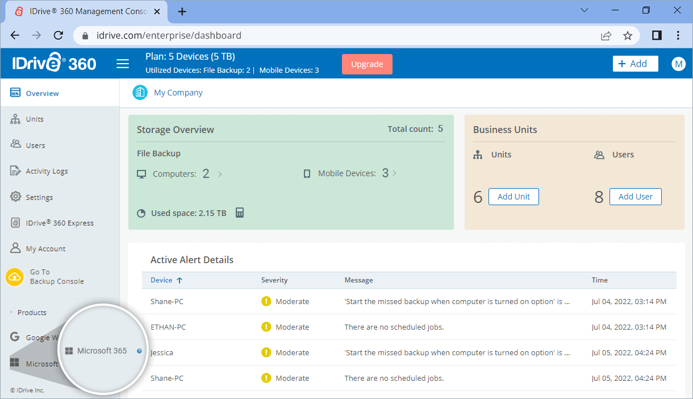Open the user profile avatar M
693x399 pixels.
678,64
